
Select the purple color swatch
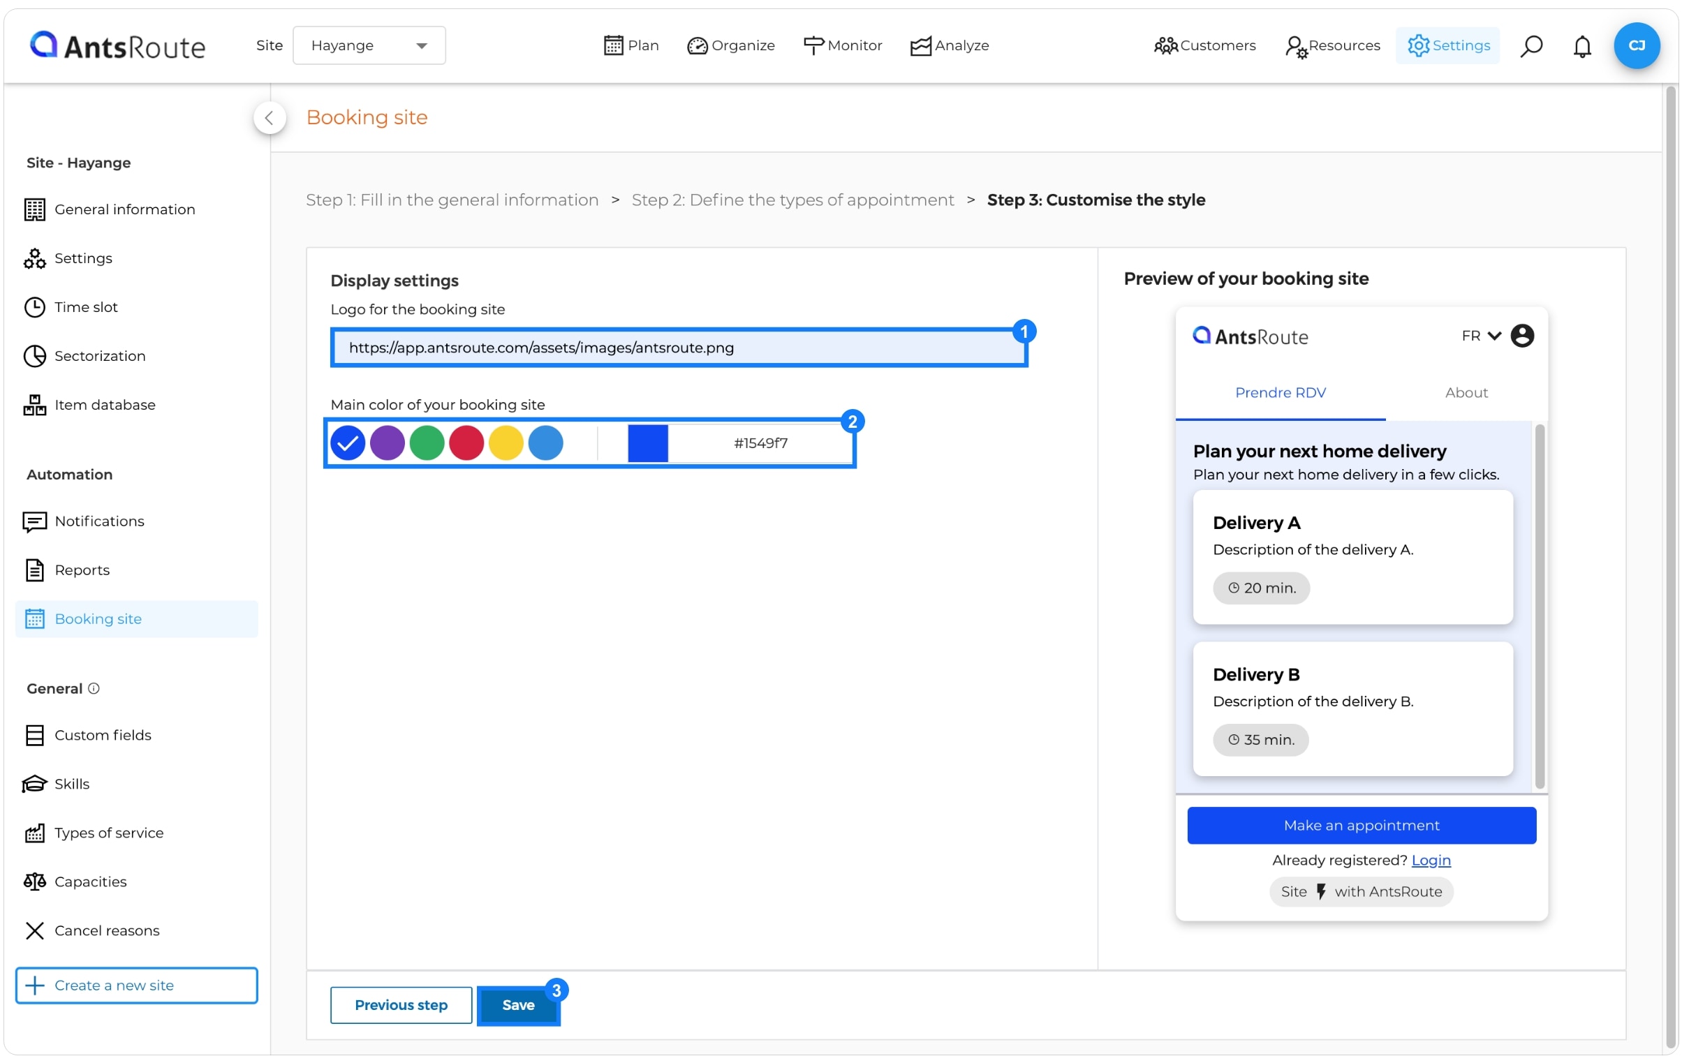pos(387,443)
